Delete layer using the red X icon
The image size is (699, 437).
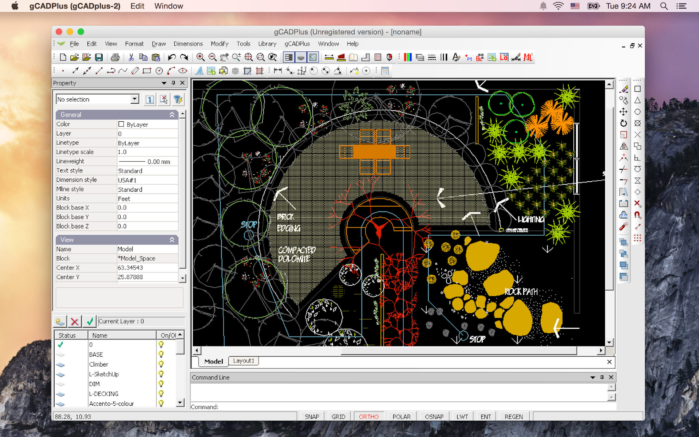75,321
